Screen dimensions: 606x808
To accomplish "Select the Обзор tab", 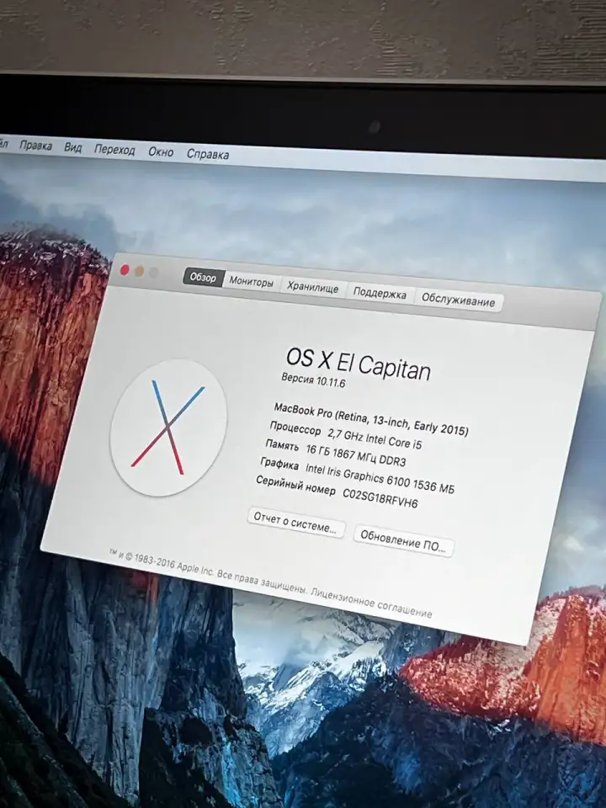I will coord(203,278).
